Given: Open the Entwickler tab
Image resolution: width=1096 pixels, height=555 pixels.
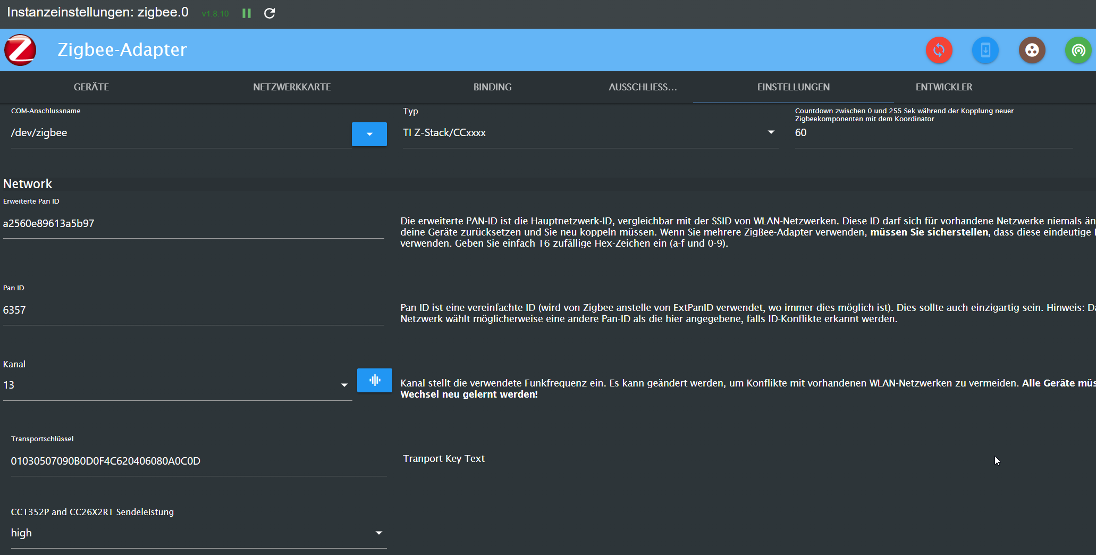Looking at the screenshot, I should [944, 87].
